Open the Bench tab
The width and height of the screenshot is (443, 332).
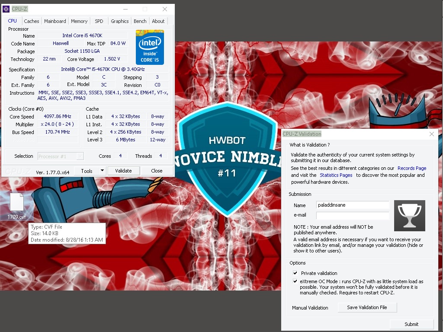pyautogui.click(x=140, y=21)
